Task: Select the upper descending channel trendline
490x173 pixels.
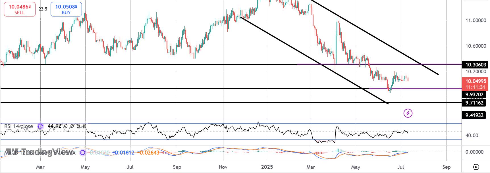Action: (x=375, y=37)
